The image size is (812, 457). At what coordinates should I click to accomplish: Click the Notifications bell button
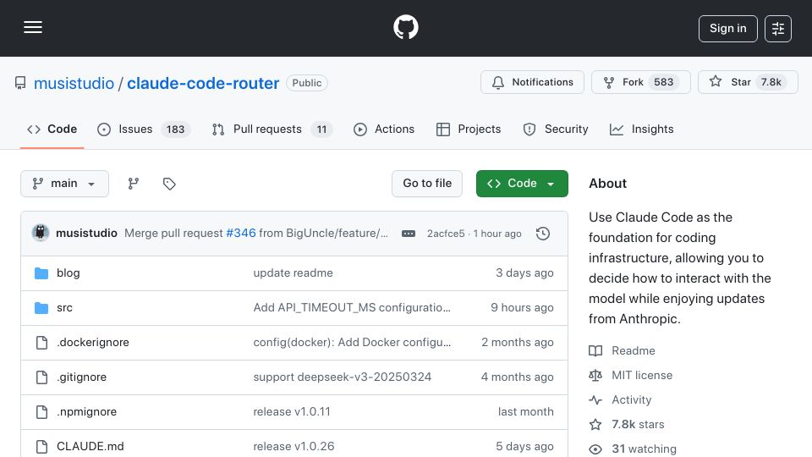click(532, 82)
